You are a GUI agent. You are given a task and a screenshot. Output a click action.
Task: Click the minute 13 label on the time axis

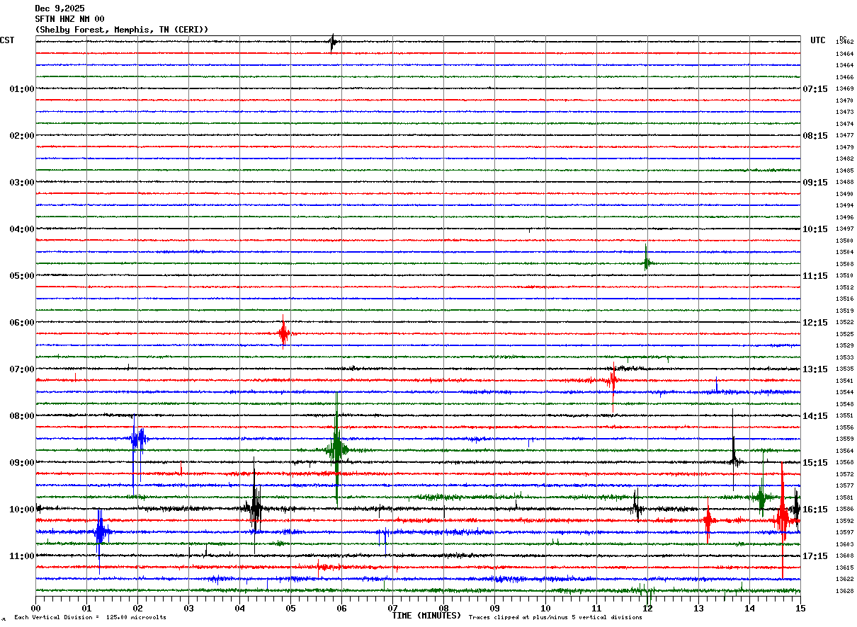698,608
